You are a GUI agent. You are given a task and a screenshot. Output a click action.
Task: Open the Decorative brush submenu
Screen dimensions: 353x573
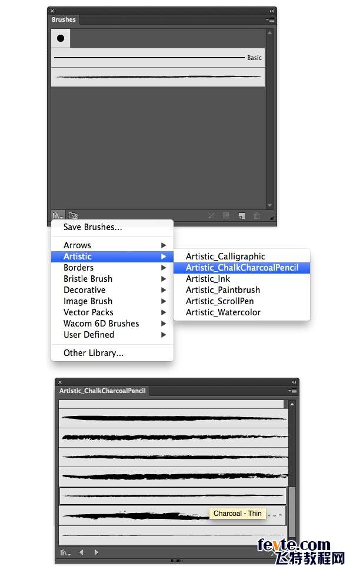112,290
